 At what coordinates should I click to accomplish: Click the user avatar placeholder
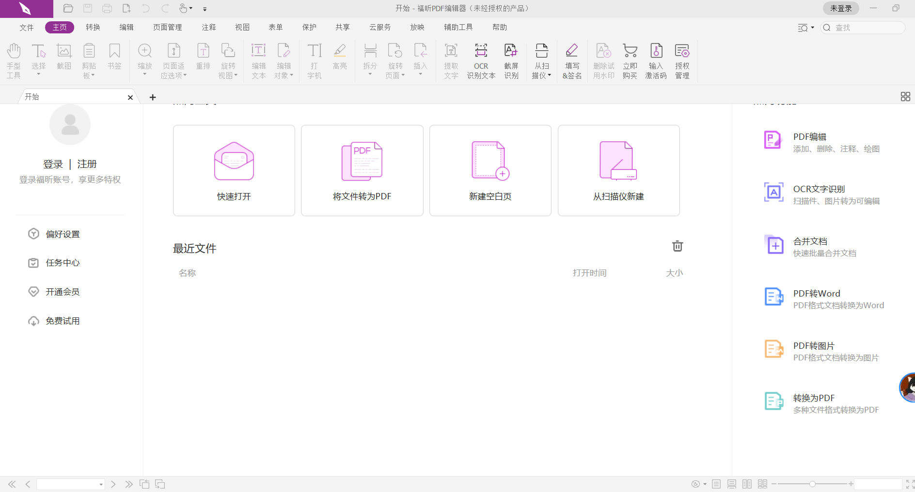(70, 124)
